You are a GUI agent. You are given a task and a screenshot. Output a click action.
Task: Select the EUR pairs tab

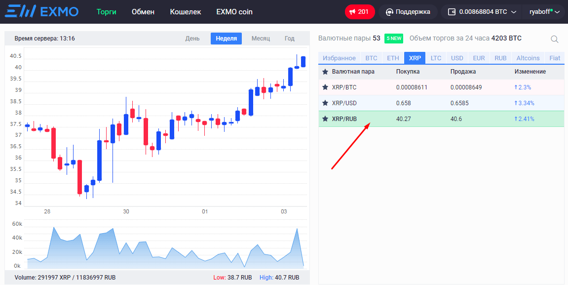[479, 58]
